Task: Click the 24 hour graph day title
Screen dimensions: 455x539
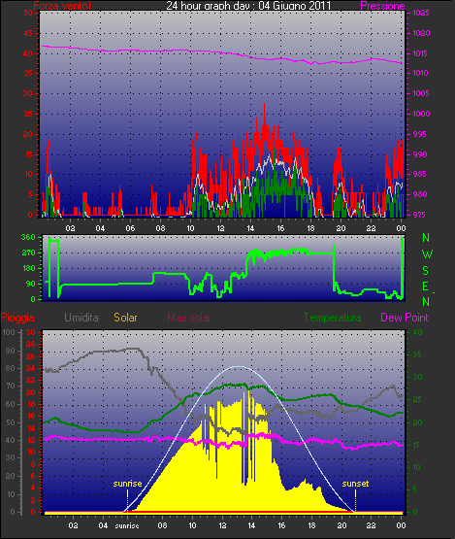Action: click(248, 5)
